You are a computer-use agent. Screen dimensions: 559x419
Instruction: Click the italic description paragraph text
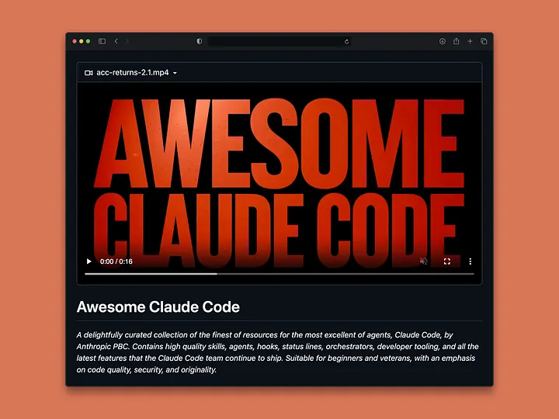278,352
